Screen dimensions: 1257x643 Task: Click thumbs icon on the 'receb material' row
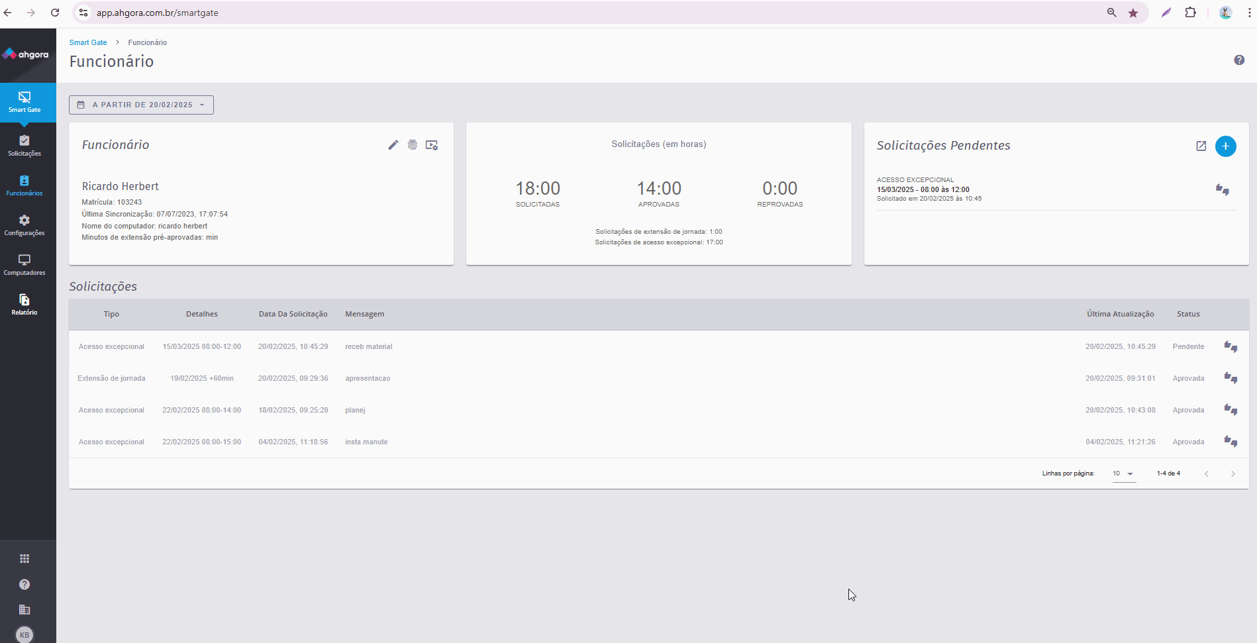tap(1231, 346)
